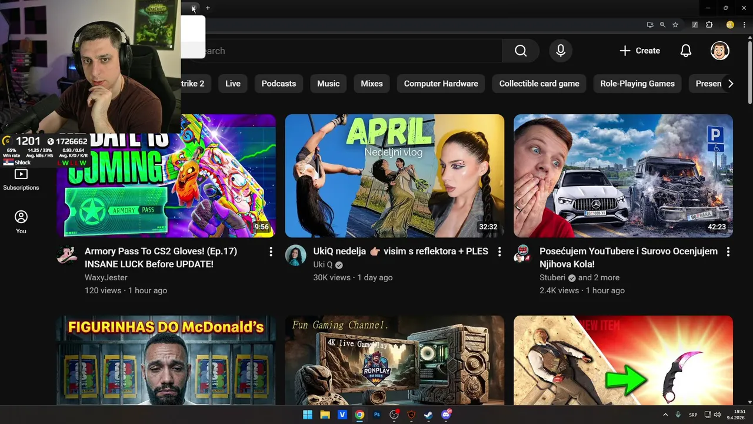Open Subscriptions in the sidebar

[x=21, y=180]
